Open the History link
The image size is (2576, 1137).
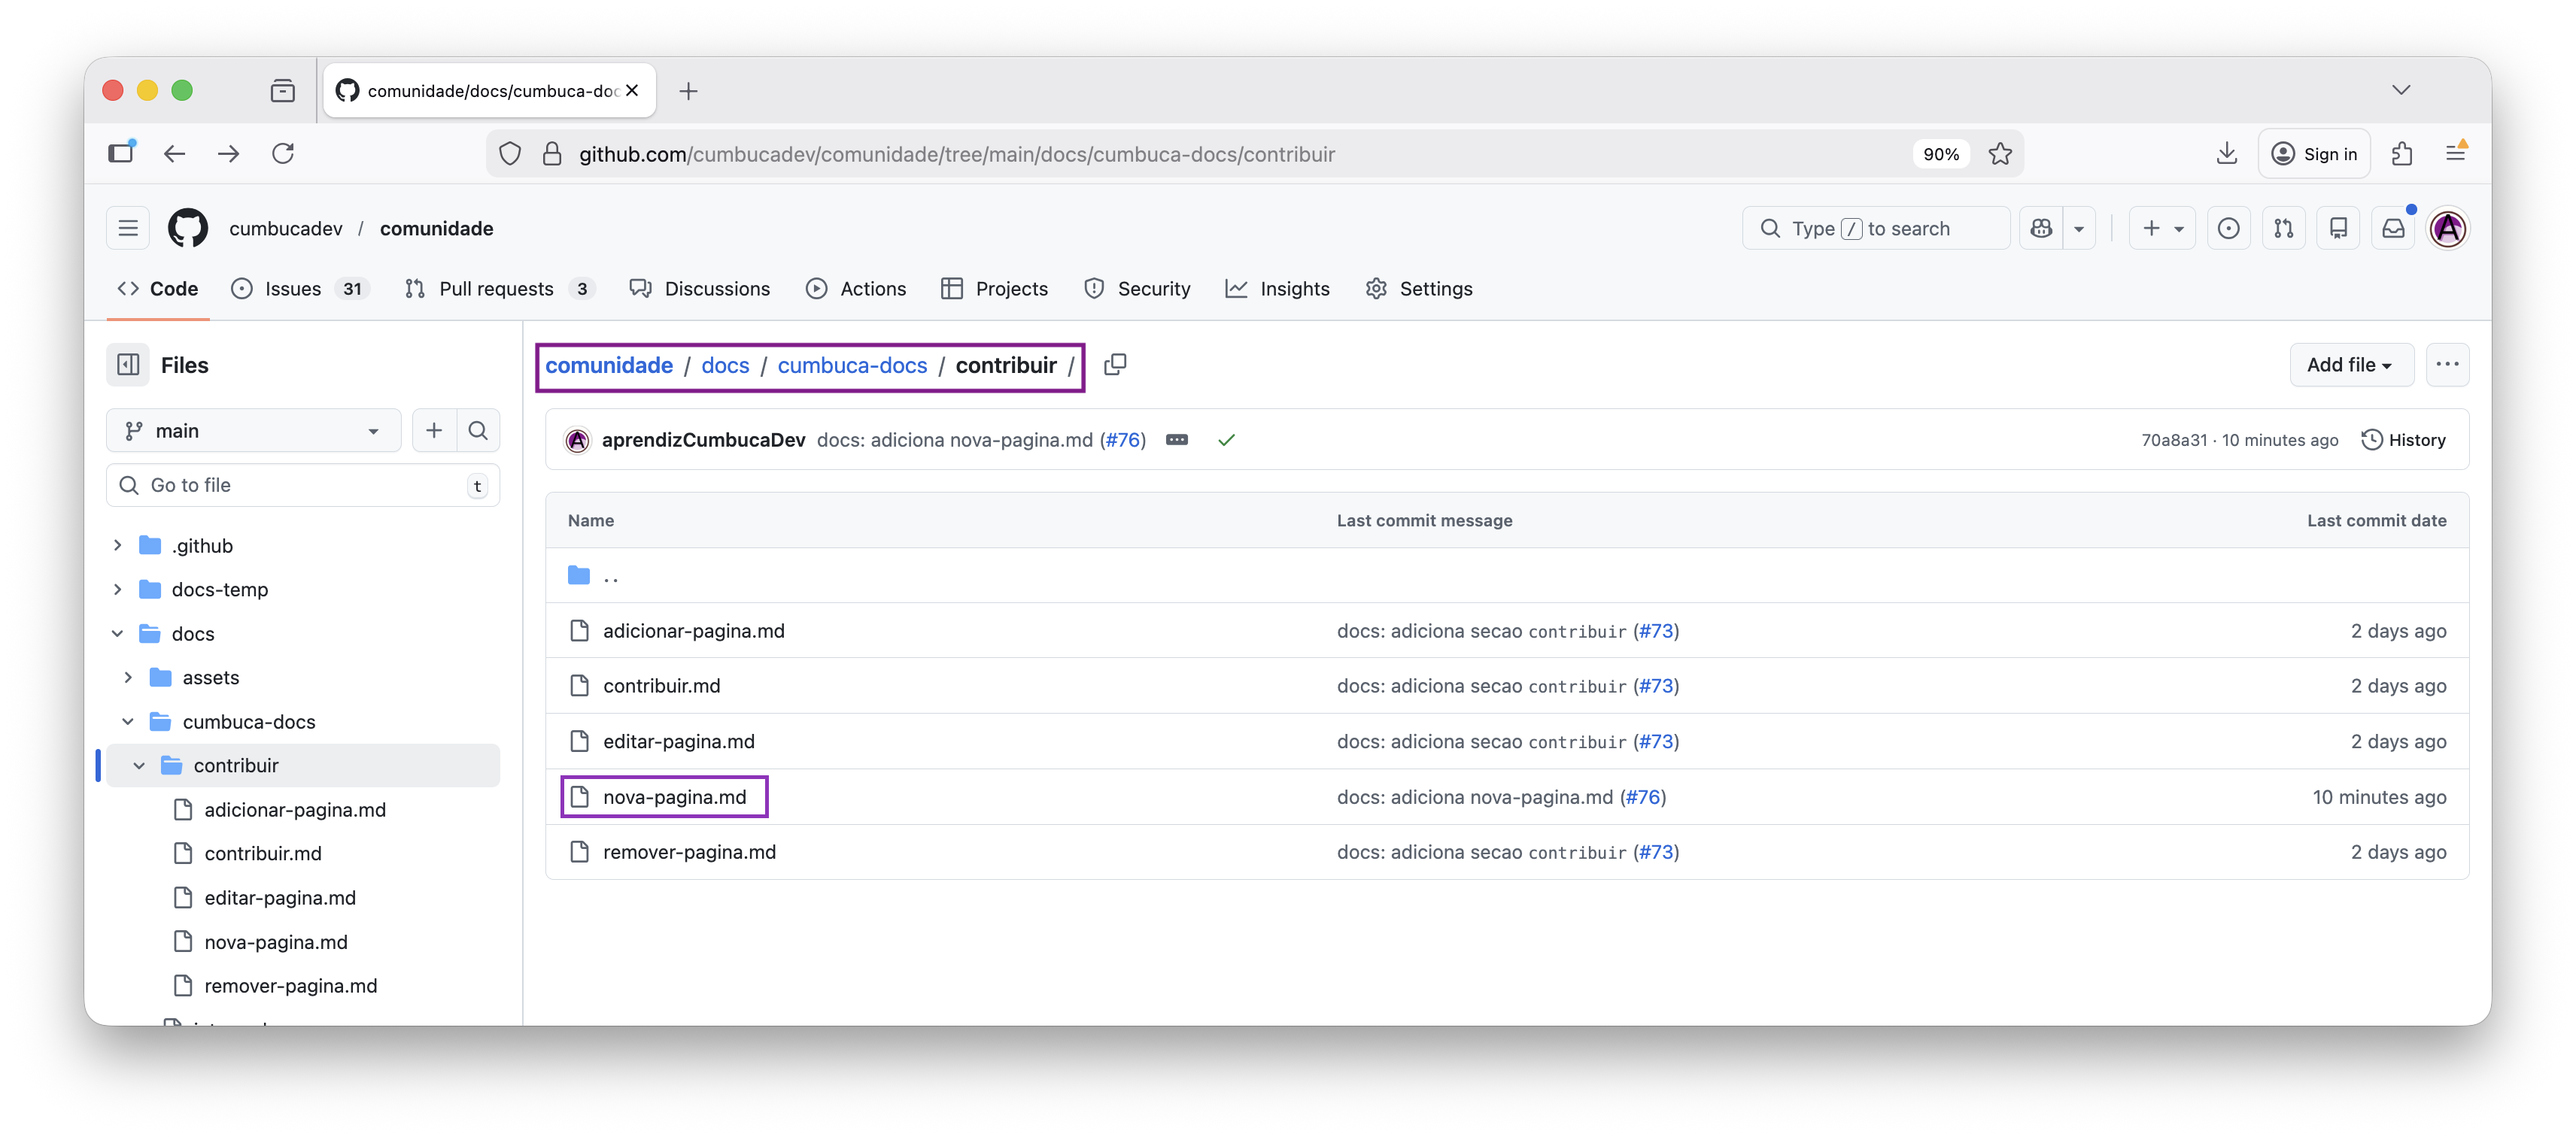[2403, 440]
